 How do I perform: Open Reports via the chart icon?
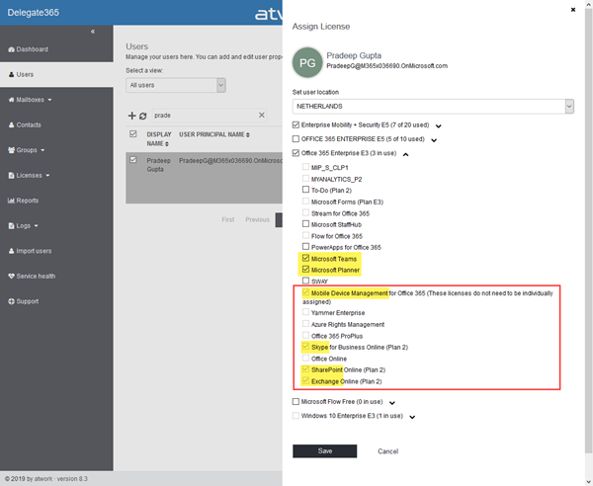(11, 201)
